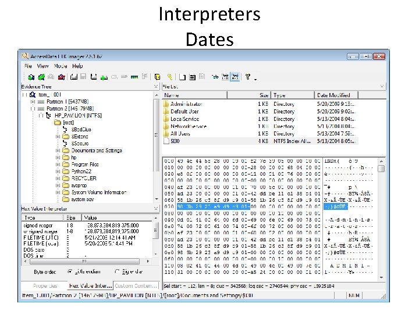
Task: Expand the RECYCLER folder node
Action: point(58,178)
